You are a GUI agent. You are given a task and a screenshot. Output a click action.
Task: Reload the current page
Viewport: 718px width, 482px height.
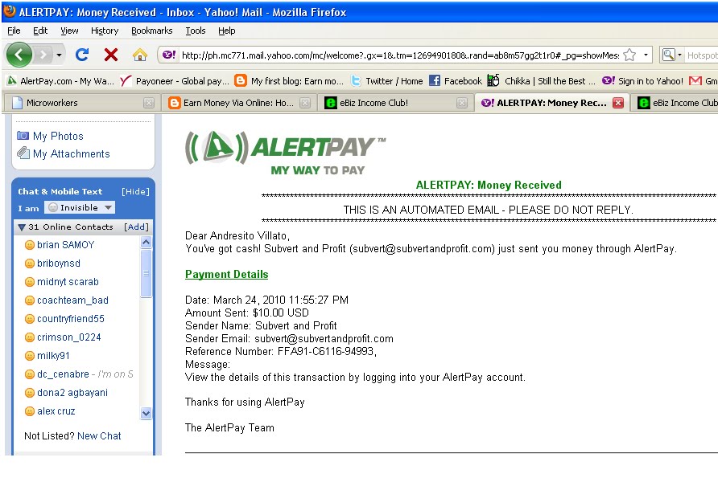(x=82, y=55)
